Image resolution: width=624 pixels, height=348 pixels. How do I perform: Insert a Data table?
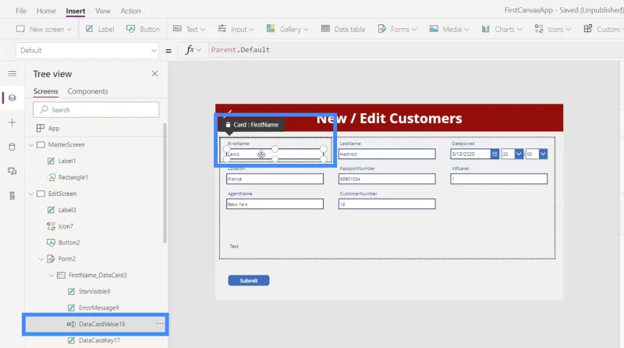[x=343, y=29]
